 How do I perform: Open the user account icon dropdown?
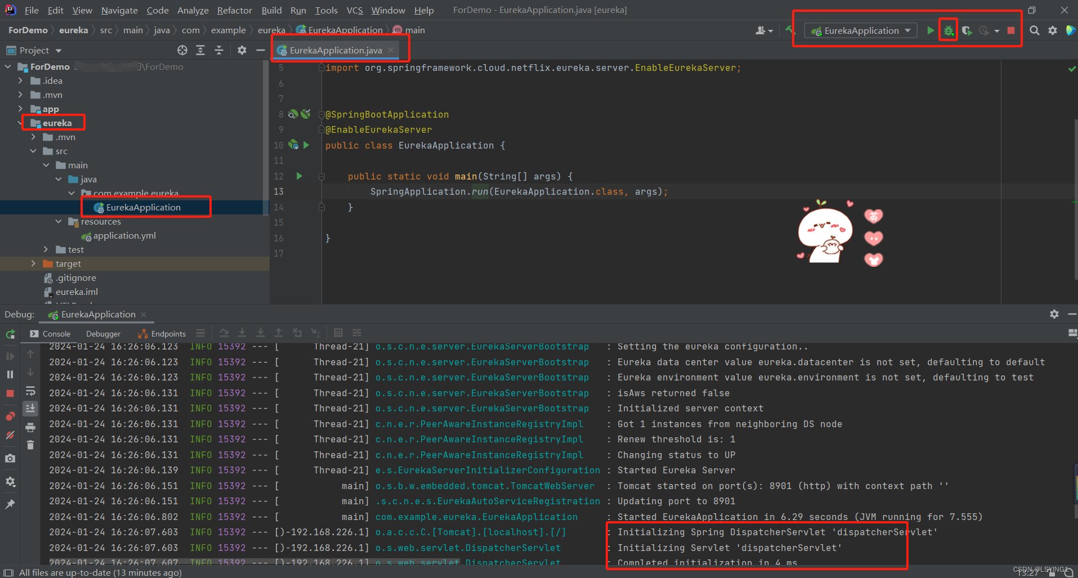click(764, 30)
